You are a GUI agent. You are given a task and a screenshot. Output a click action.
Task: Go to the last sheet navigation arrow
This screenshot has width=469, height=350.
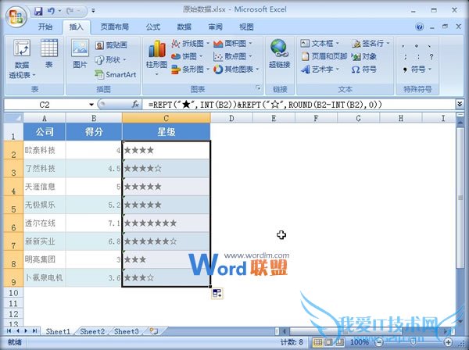(x=35, y=331)
